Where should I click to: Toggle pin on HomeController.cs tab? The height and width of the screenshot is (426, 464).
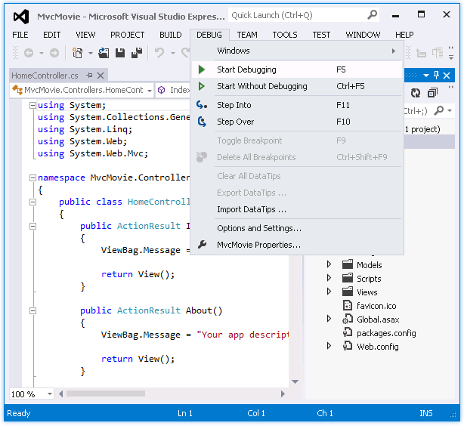point(89,76)
